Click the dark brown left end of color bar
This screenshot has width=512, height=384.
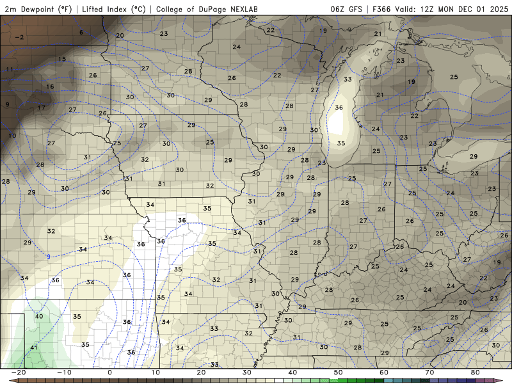tap(15, 381)
